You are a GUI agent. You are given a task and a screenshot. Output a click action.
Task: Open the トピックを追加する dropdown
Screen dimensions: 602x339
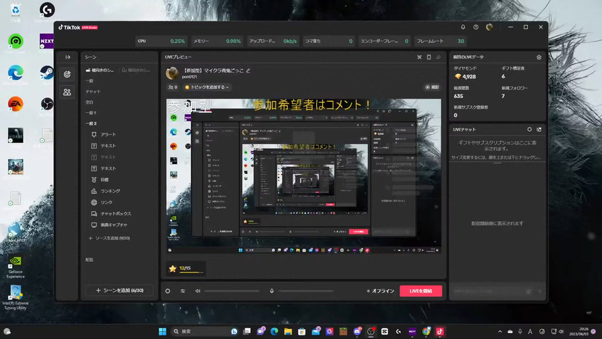(207, 87)
